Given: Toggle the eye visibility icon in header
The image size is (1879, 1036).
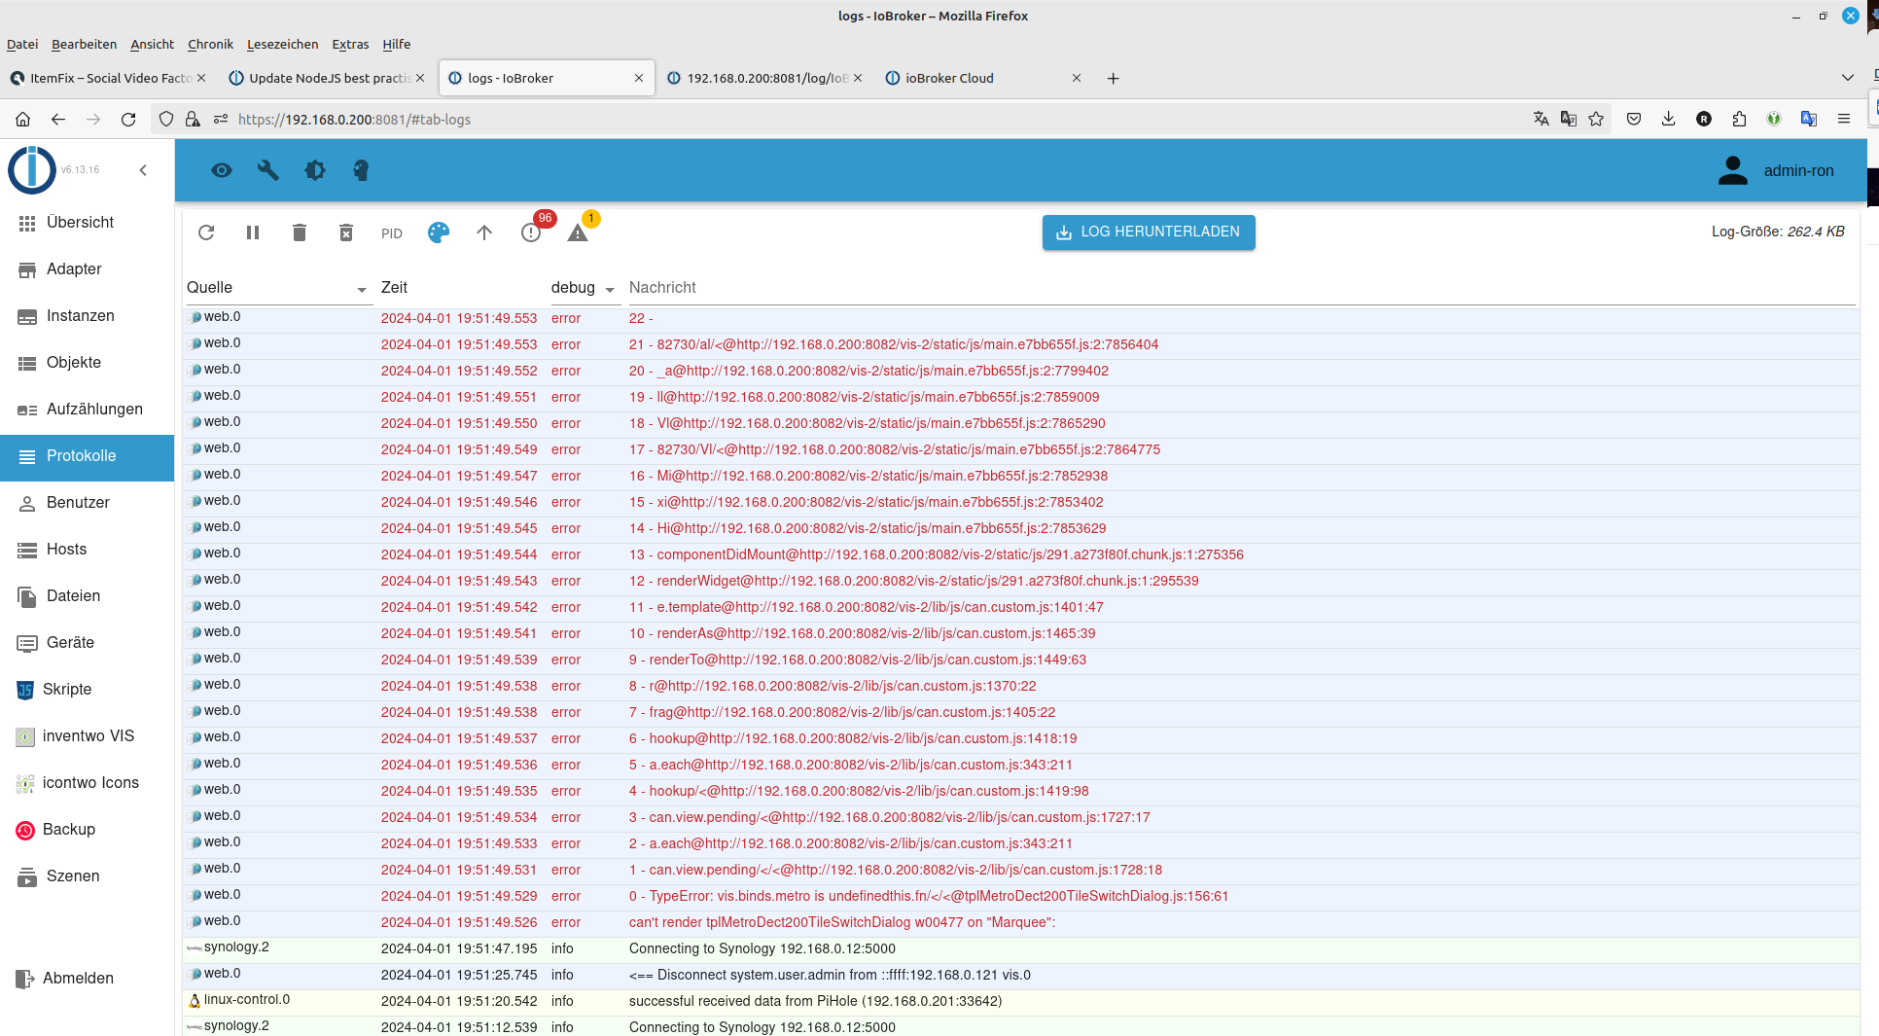Looking at the screenshot, I should (x=222, y=170).
